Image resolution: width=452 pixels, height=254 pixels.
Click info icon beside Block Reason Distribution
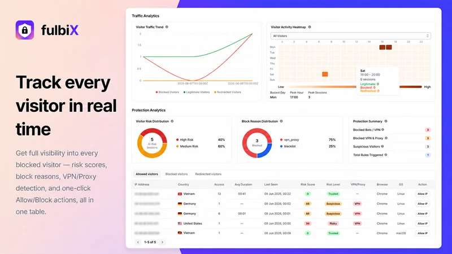(x=281, y=121)
